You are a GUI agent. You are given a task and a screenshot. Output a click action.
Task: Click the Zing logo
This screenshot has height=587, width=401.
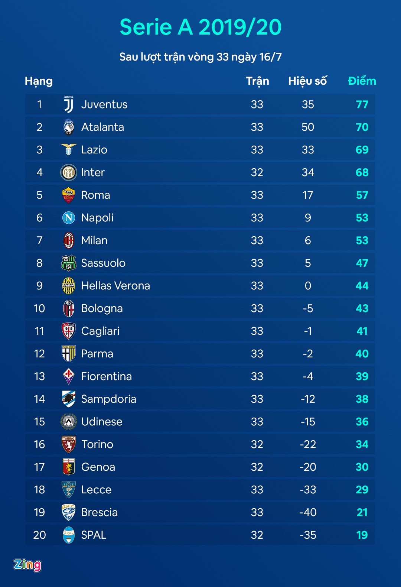click(27, 565)
